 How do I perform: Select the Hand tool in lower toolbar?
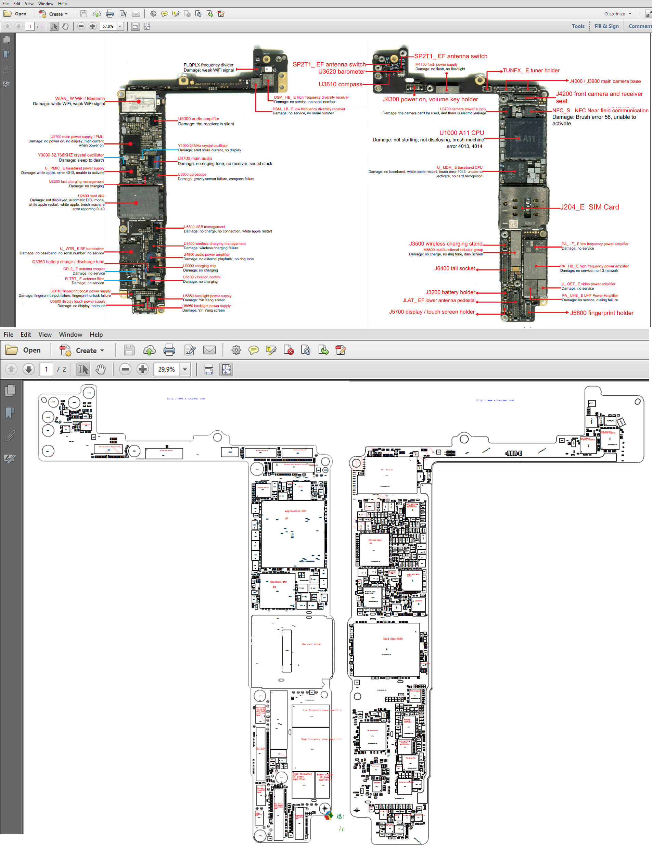click(101, 370)
